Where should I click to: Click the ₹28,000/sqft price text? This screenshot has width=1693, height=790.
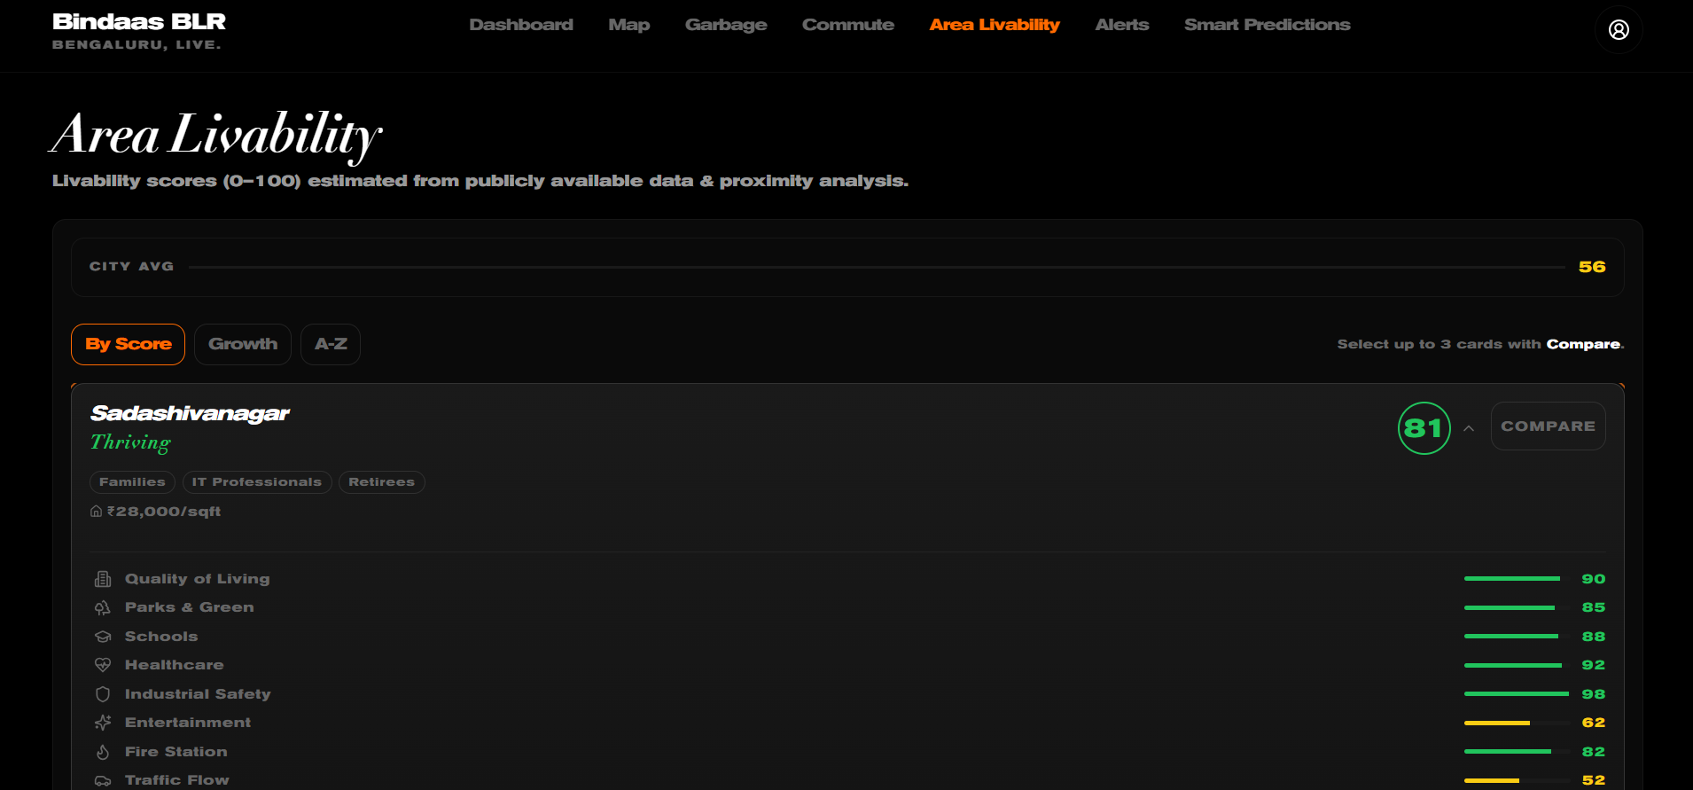click(164, 512)
